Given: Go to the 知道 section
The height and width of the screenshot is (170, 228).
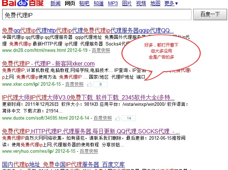Looking at the screenshot, I should coord(99,4).
